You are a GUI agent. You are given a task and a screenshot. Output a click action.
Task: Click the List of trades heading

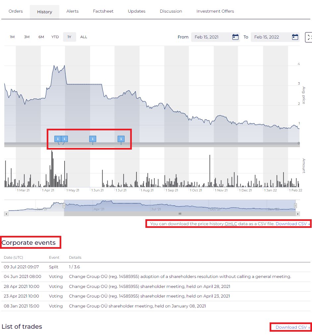pos(22,326)
